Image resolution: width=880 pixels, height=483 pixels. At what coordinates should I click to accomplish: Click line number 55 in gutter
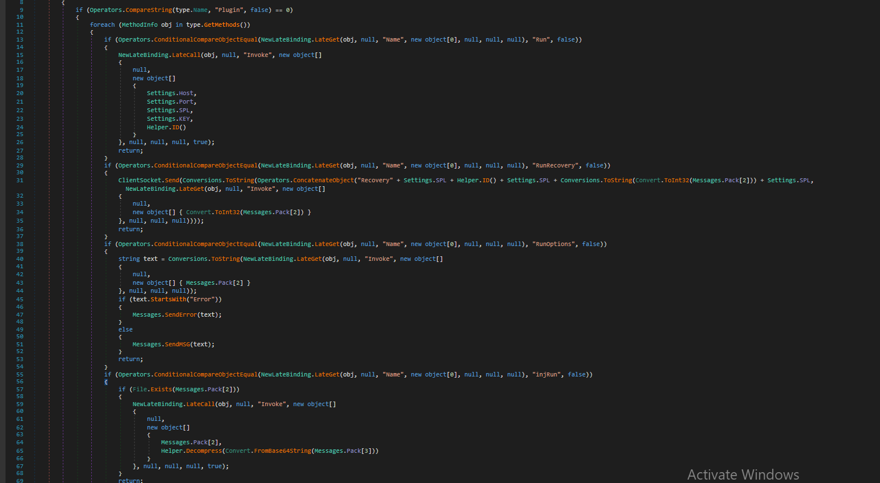(19, 375)
